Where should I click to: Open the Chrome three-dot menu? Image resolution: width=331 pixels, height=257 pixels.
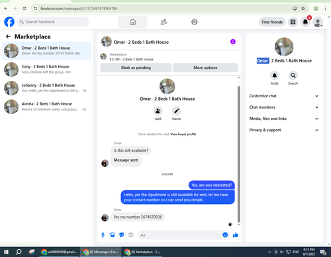pos(325,9)
